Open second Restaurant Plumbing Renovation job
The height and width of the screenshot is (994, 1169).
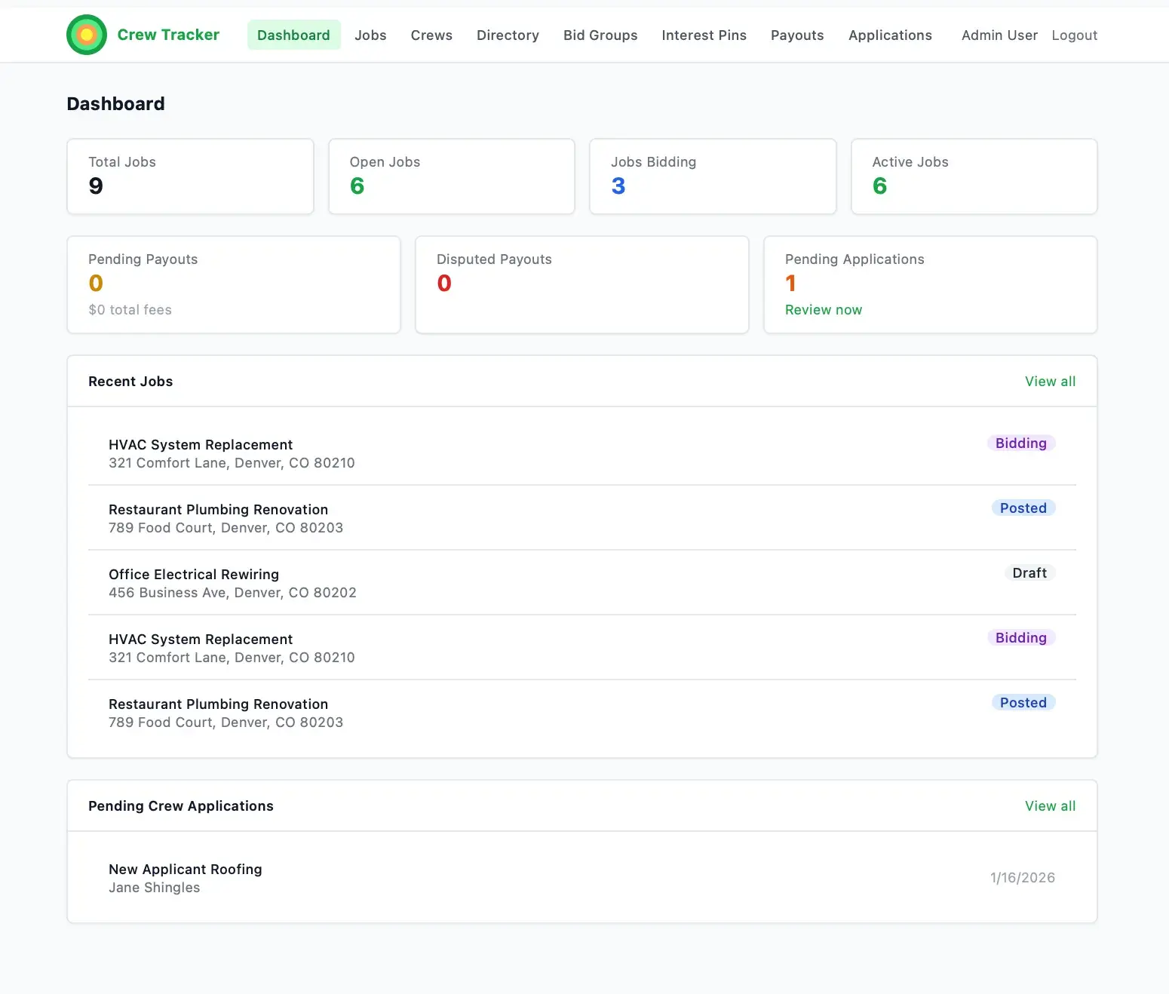click(x=582, y=713)
